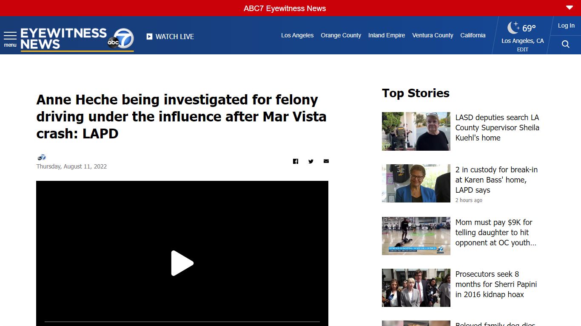Expand the top red banner dropdown arrow
Viewport: 581px width, 326px height.
(570, 8)
